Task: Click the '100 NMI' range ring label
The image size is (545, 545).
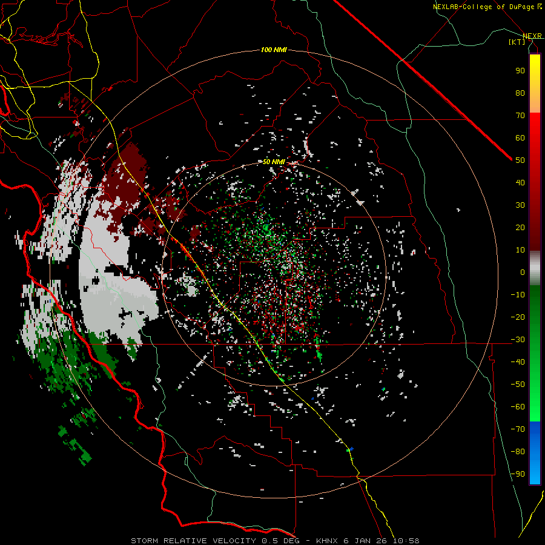Action: [274, 50]
